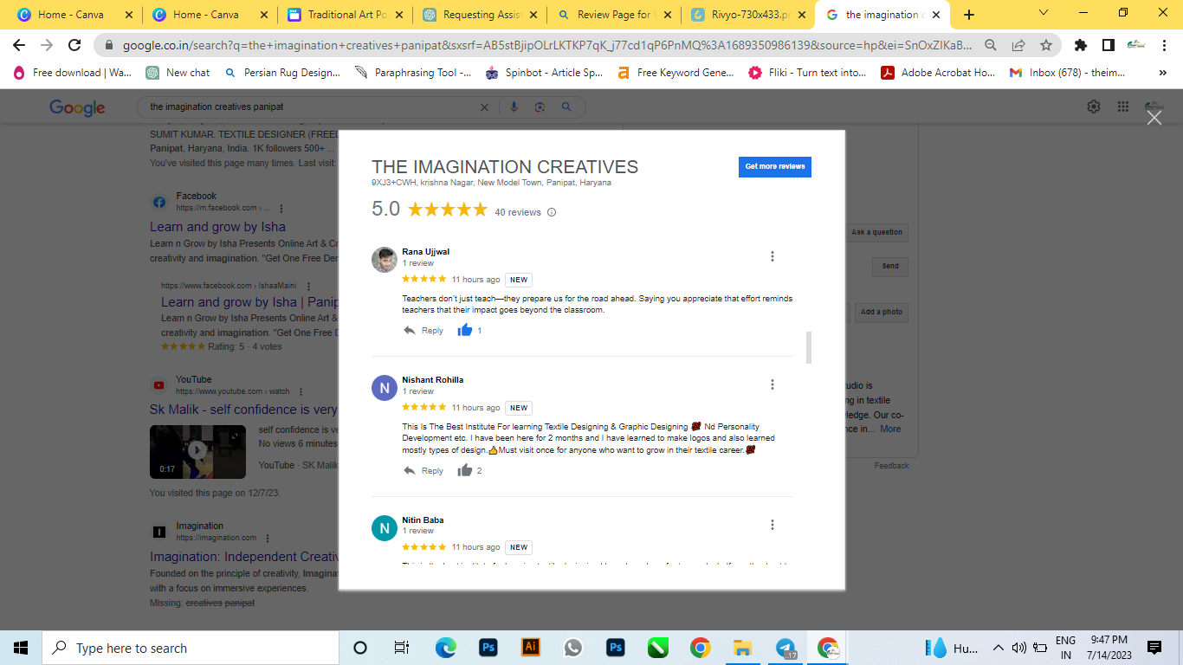Open three-dot menu for Nitin Baba review
The image size is (1183, 665).
pos(773,525)
